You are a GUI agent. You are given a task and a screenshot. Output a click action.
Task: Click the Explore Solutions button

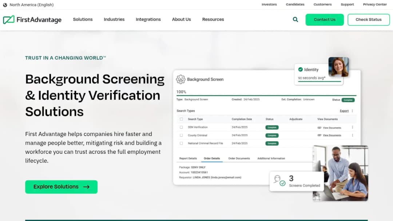tap(61, 187)
